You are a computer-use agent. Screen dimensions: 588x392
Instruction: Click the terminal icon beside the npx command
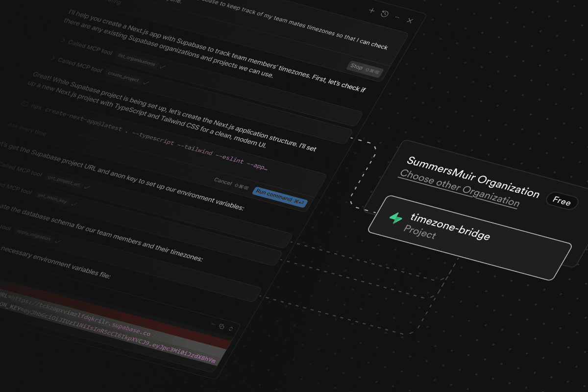coord(24,103)
